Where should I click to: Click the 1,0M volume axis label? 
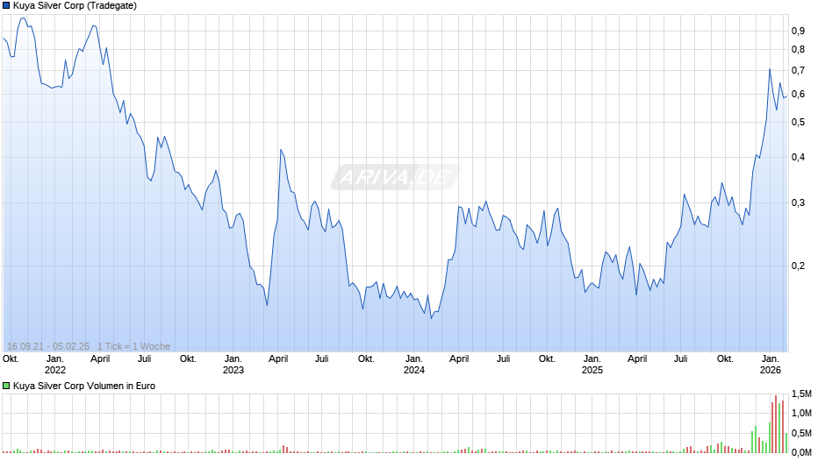(801, 413)
